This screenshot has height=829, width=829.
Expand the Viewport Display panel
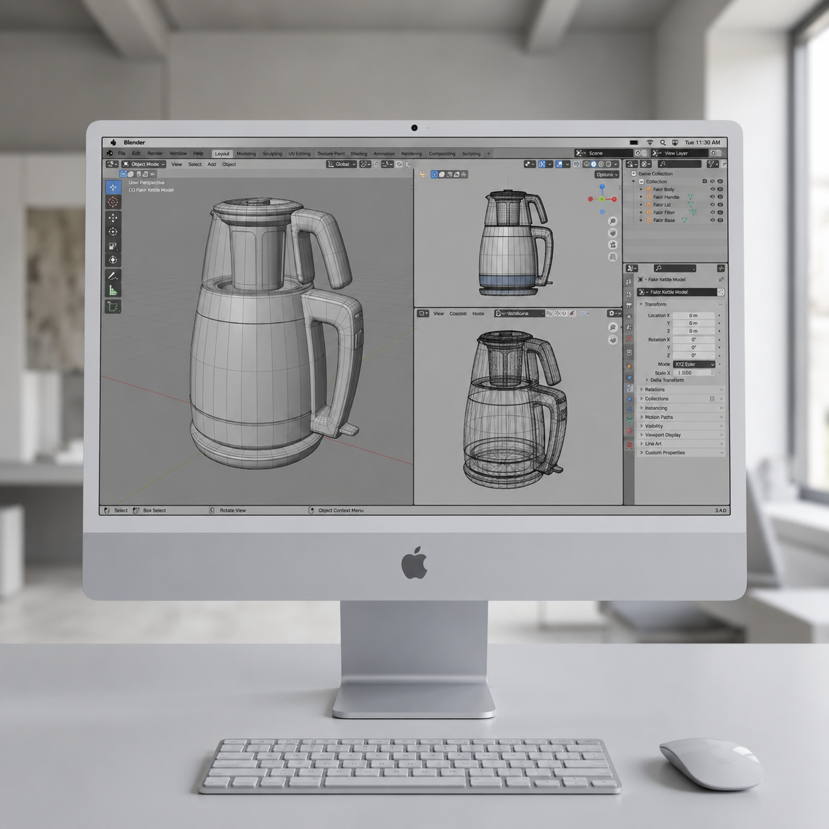pyautogui.click(x=681, y=435)
